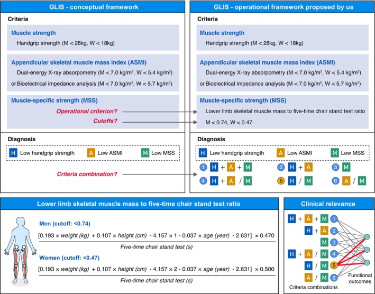Click the A badge beside node 6 in Clinical relevance

tap(308, 278)
